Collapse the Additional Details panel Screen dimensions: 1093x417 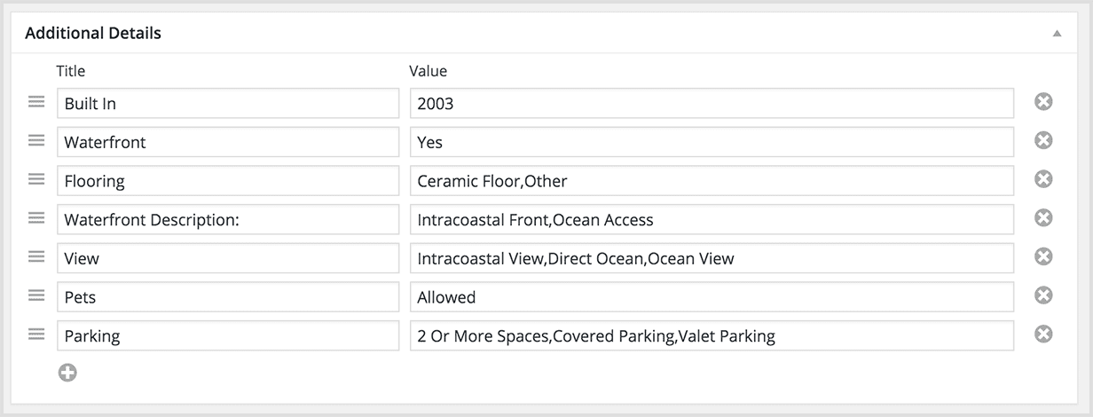pos(1057,34)
